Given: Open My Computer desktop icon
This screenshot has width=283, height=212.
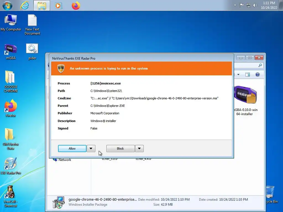Looking at the screenshot, I should [x=11, y=23].
